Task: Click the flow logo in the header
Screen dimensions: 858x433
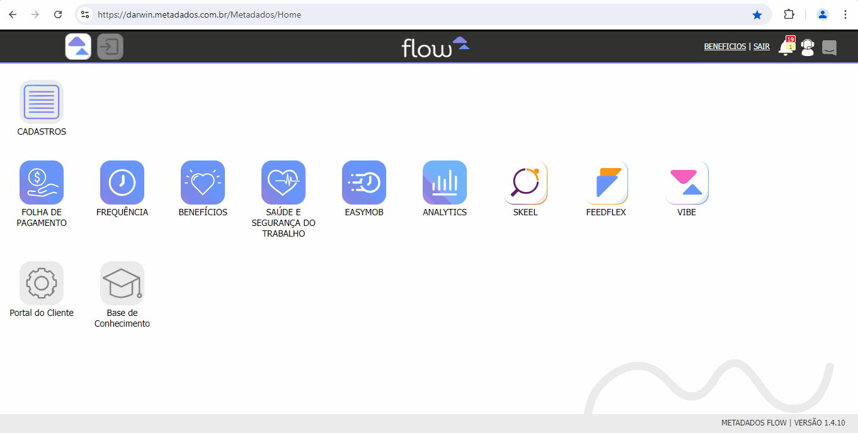Action: point(435,47)
